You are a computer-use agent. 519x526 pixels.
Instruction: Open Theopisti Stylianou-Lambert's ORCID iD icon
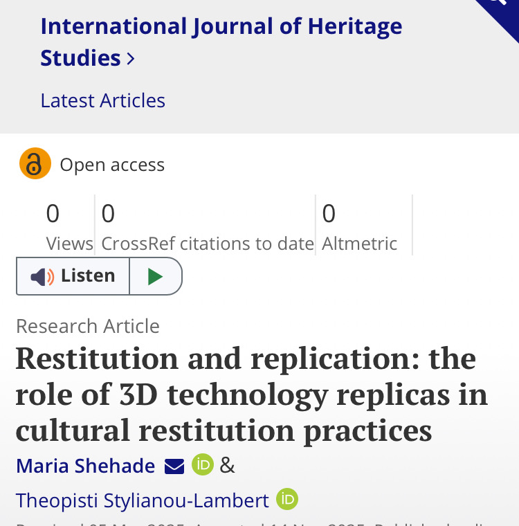[x=287, y=499]
